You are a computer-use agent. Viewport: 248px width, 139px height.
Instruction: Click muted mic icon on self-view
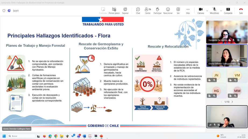pos(214,125)
